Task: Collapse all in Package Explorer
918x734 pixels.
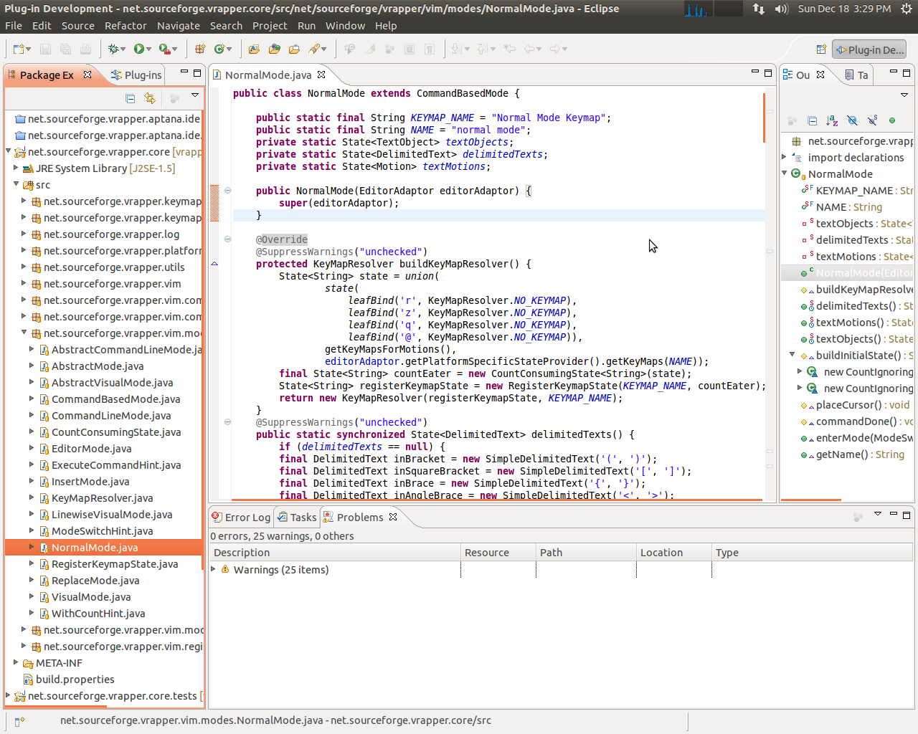Action: coord(130,98)
